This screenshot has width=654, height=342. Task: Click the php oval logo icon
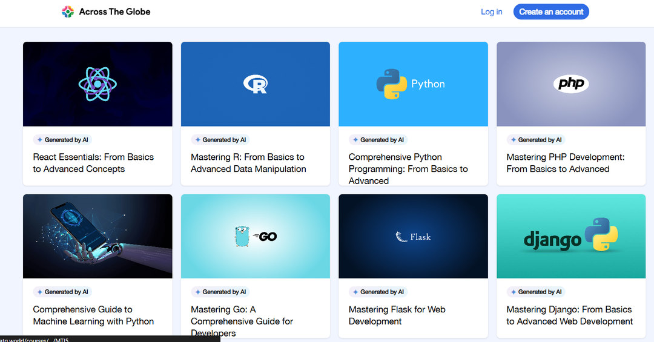571,84
